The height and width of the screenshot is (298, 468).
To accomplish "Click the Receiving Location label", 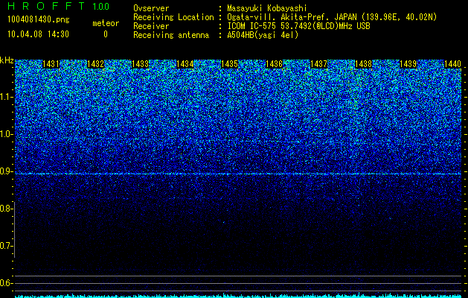I will tap(173, 17).
